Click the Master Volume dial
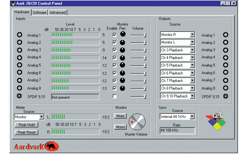 click(137, 121)
